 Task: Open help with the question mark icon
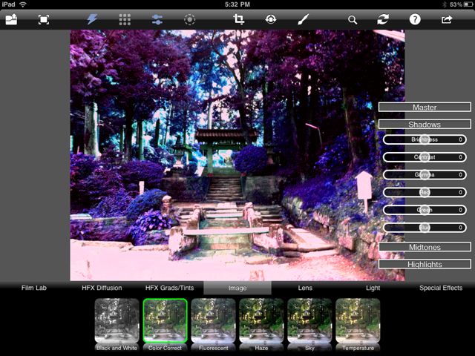pyautogui.click(x=415, y=20)
